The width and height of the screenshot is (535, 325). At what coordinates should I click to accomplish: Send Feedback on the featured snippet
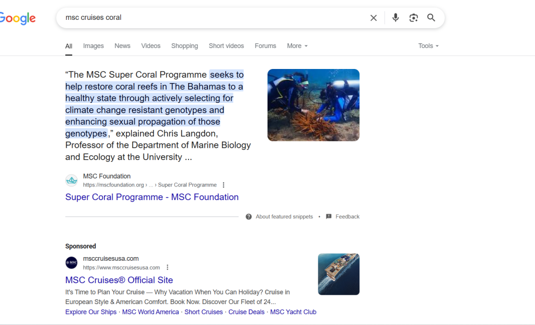coord(347,217)
